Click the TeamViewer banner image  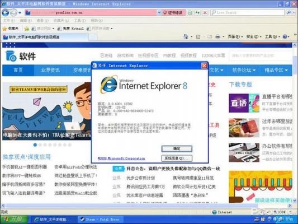(46, 111)
